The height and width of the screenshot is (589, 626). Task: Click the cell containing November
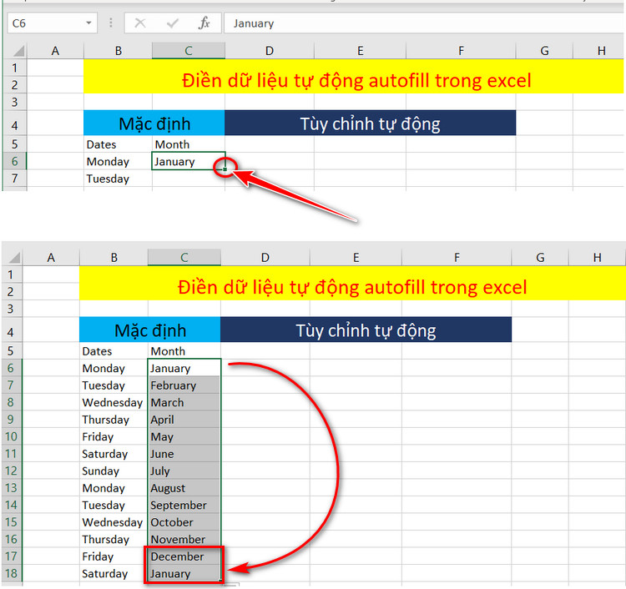[184, 540]
